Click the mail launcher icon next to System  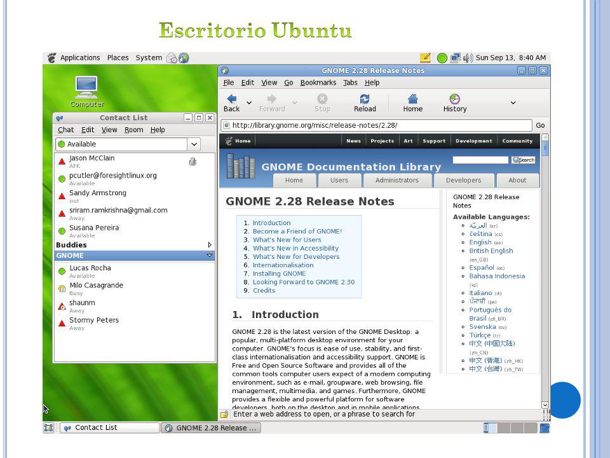[x=172, y=58]
